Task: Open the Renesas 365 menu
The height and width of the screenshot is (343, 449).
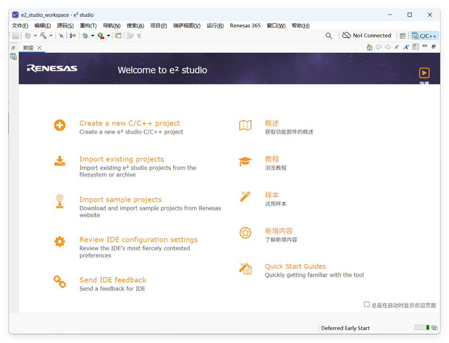Action: coord(245,25)
